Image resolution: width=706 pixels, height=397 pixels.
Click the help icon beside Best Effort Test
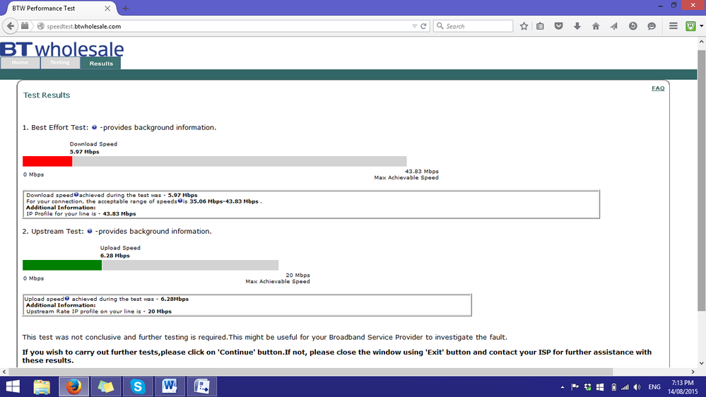[94, 127]
